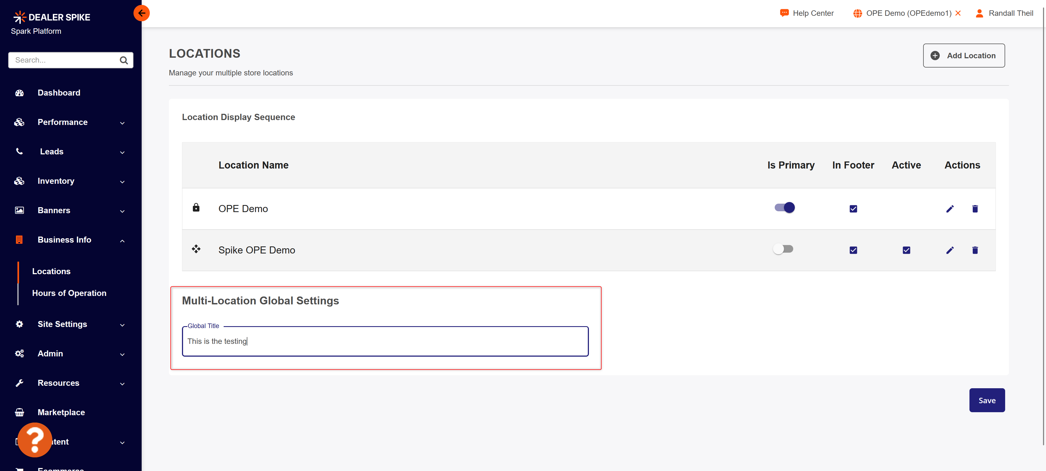Delete the Spike OPE Demo location
This screenshot has height=471, width=1046.
coord(975,250)
